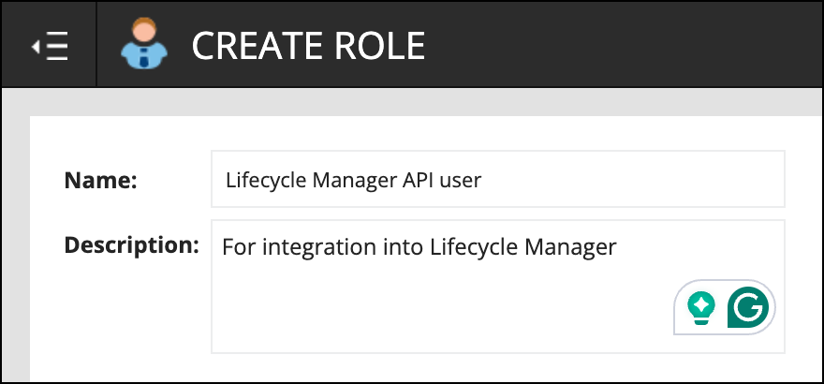Click the Name: label
The height and width of the screenshot is (384, 824).
click(100, 180)
